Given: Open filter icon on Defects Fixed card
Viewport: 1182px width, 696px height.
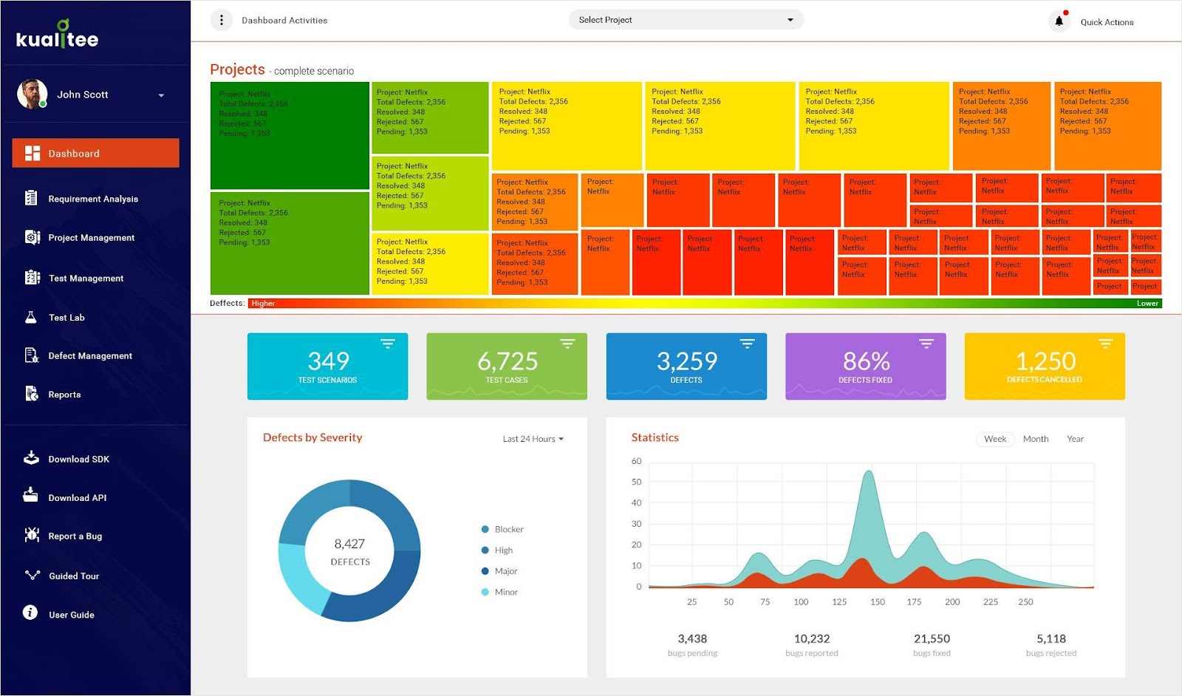Looking at the screenshot, I should click(x=926, y=344).
